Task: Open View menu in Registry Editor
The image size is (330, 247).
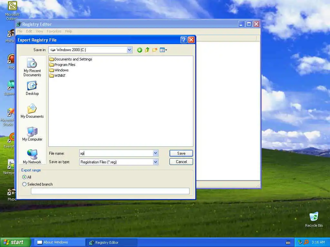Action: click(x=39, y=31)
